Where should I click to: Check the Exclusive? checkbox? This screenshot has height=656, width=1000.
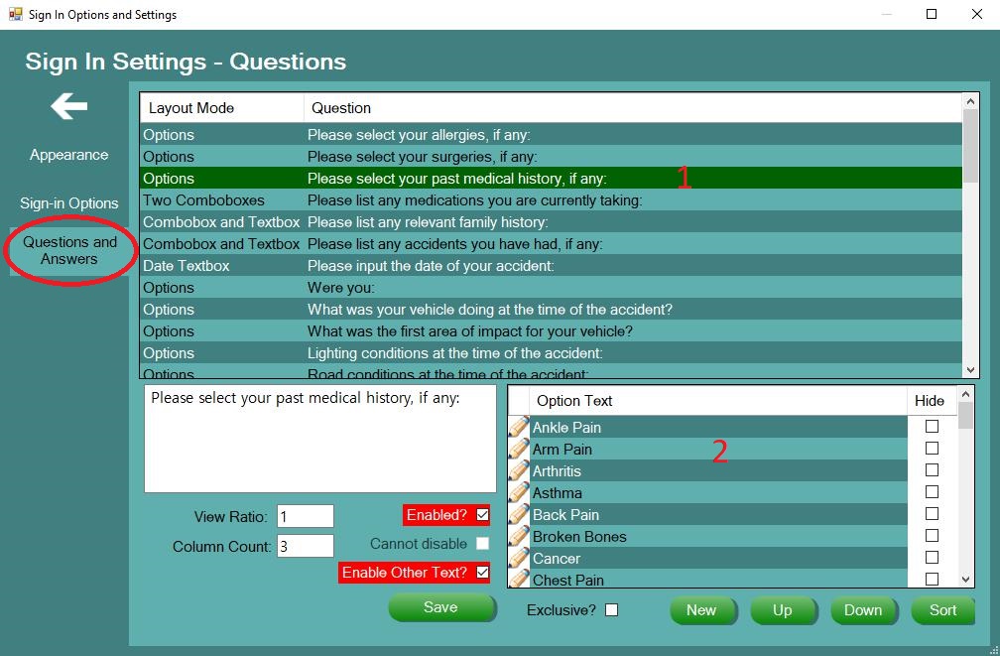pyautogui.click(x=612, y=610)
